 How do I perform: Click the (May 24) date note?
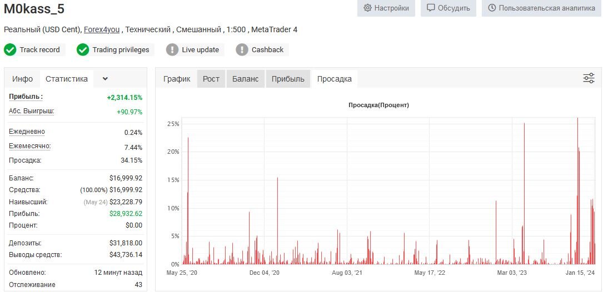coord(95,202)
